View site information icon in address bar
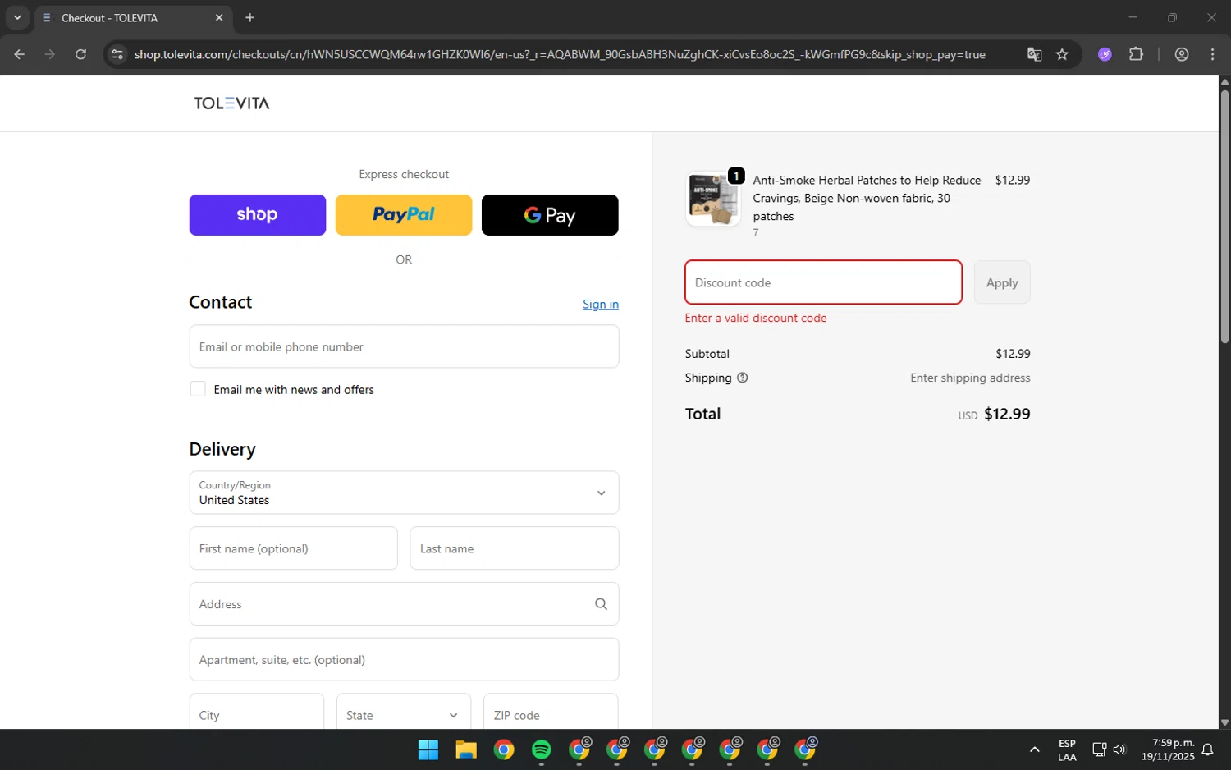Screen dimensions: 1231x770 pyautogui.click(x=117, y=54)
